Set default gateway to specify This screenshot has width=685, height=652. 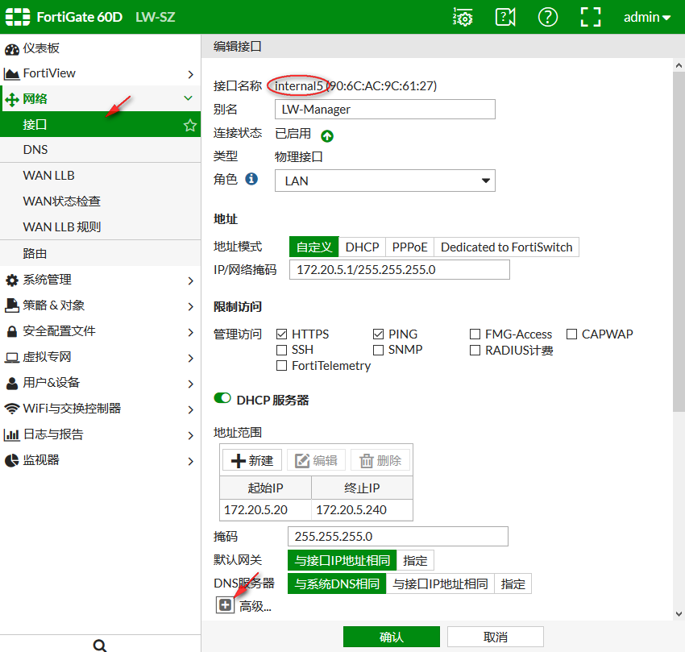tap(415, 560)
